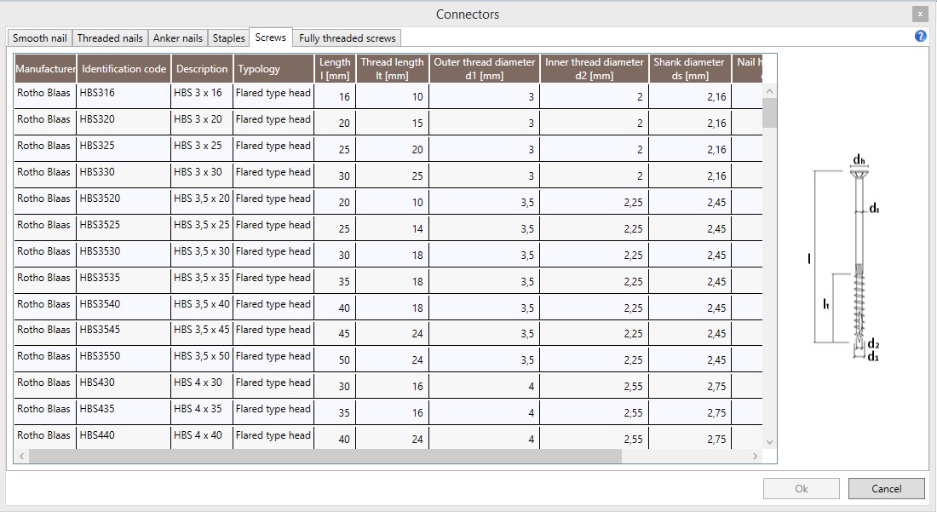The width and height of the screenshot is (937, 512).
Task: Select the HBS430 identification code
Action: 124,385
